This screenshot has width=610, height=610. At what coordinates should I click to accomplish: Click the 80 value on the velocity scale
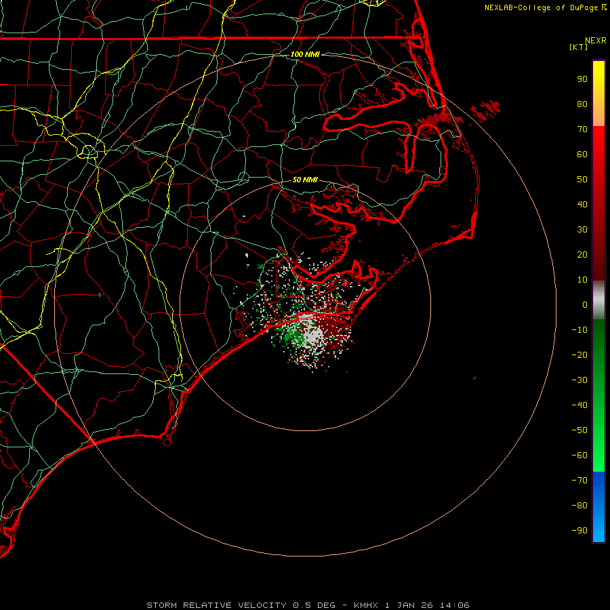(582, 104)
